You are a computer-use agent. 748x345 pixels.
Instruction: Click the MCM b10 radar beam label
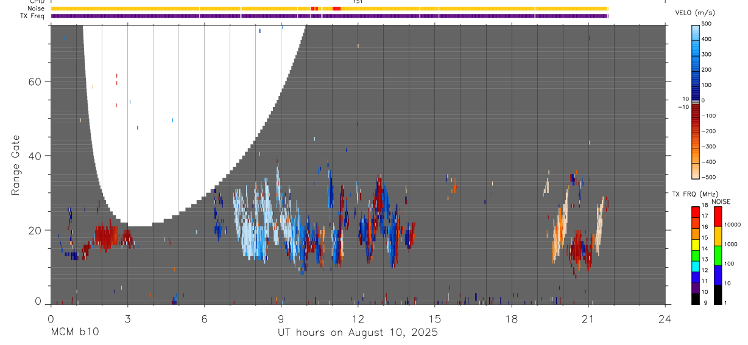coord(74,332)
